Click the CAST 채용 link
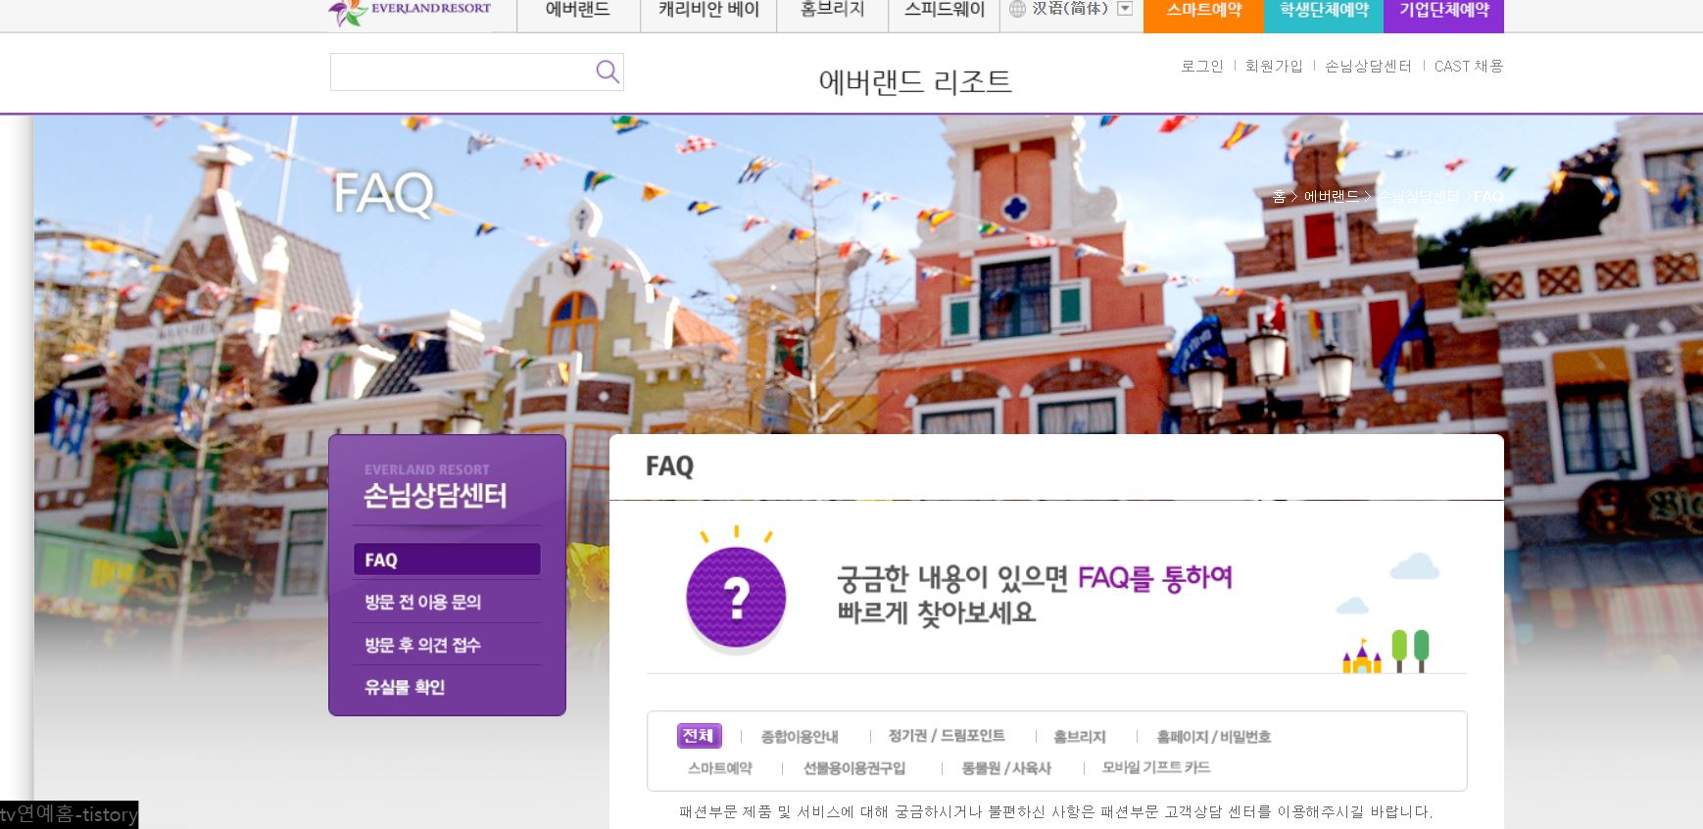The image size is (1703, 829). (x=1468, y=66)
